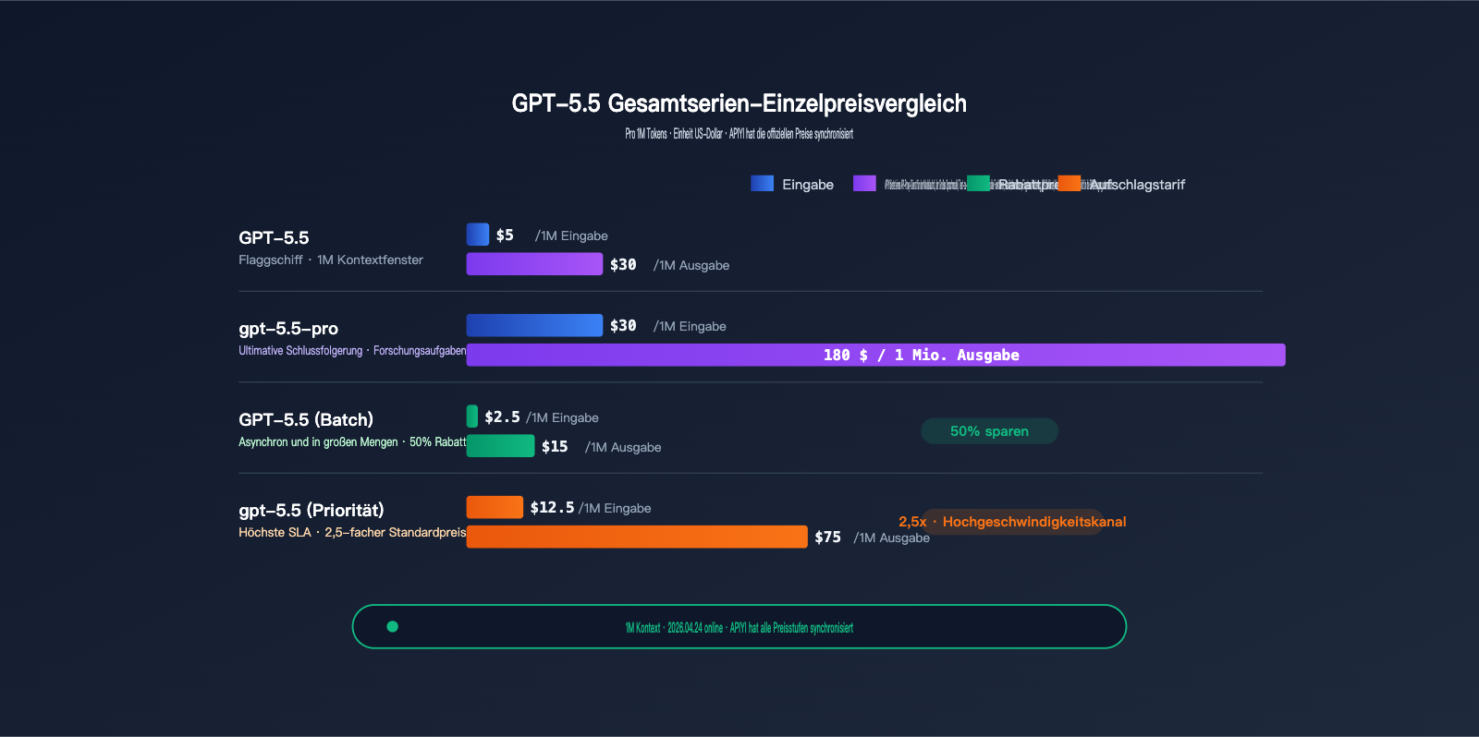This screenshot has width=1479, height=737.
Task: Select 'Flaggschiff · 1M Kontextfenster' description
Action: pyautogui.click(x=331, y=260)
